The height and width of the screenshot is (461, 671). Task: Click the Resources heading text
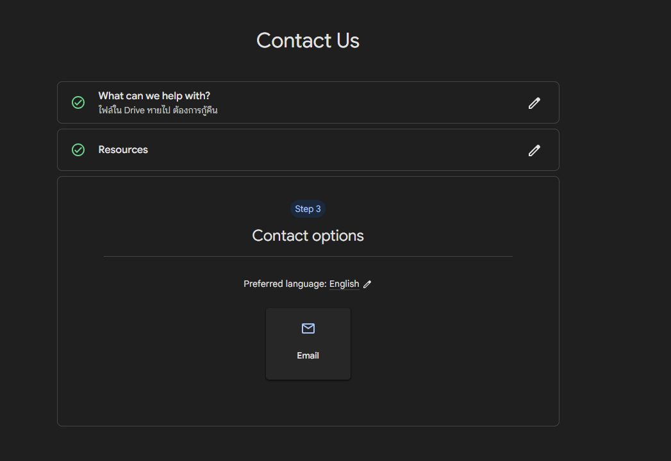(123, 150)
